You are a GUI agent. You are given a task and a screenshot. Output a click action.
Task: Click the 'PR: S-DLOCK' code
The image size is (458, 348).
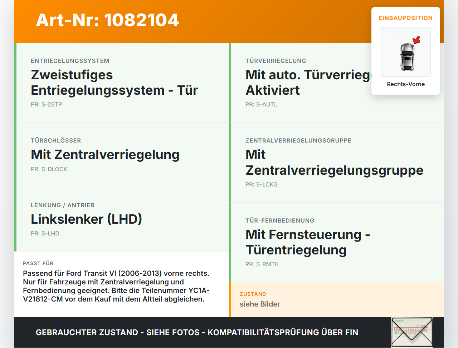click(49, 169)
